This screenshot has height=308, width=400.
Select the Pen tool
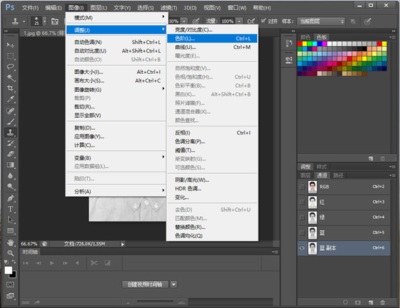11,198
